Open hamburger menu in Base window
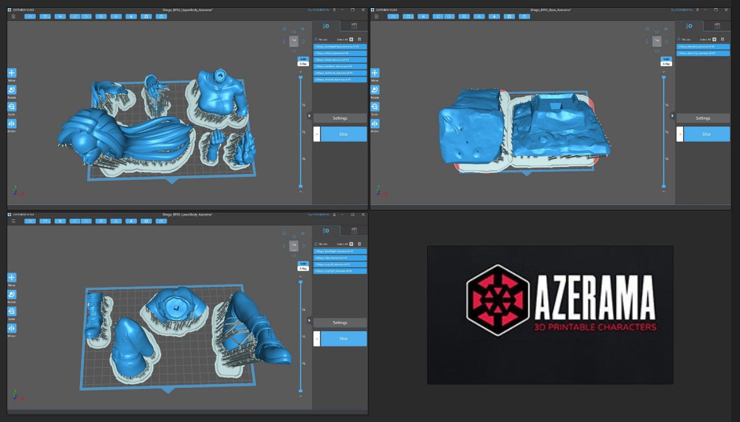Image resolution: width=740 pixels, height=422 pixels. (x=376, y=17)
